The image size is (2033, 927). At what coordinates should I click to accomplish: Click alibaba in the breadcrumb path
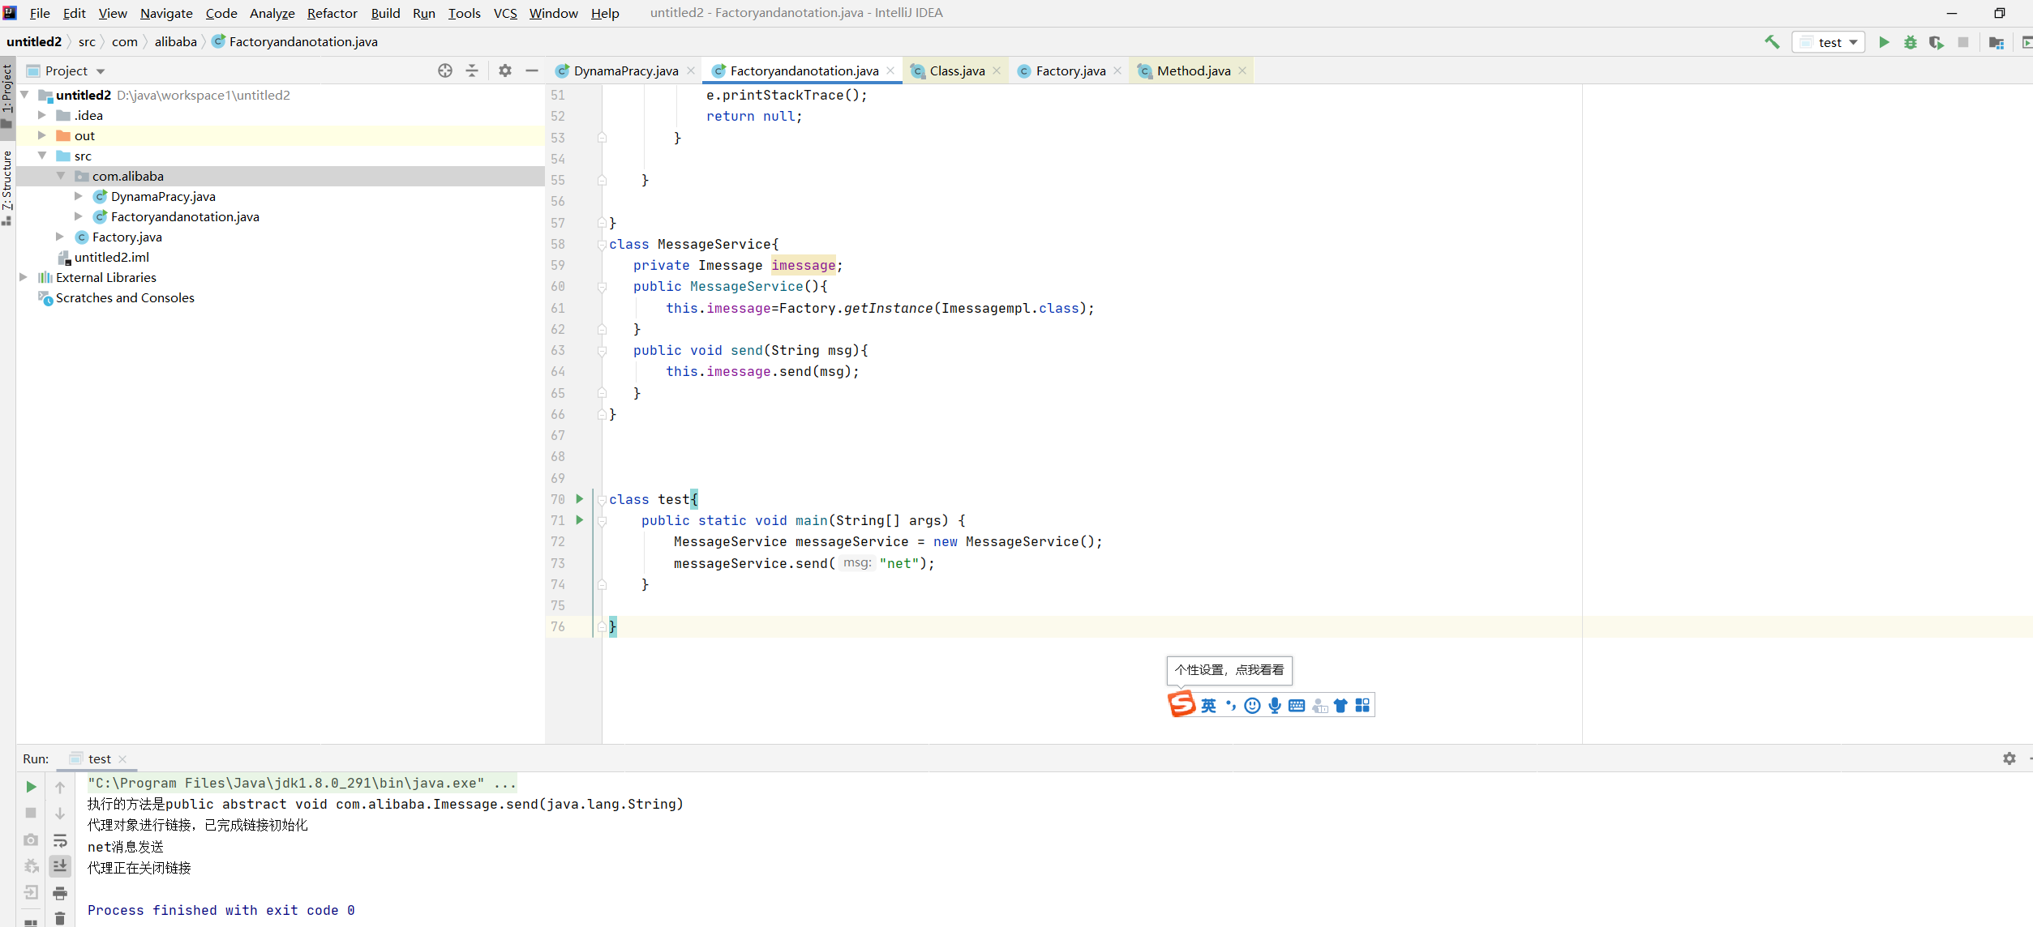click(x=175, y=41)
